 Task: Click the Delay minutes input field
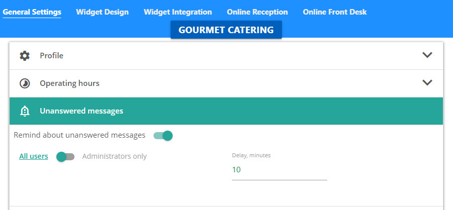[279, 170]
